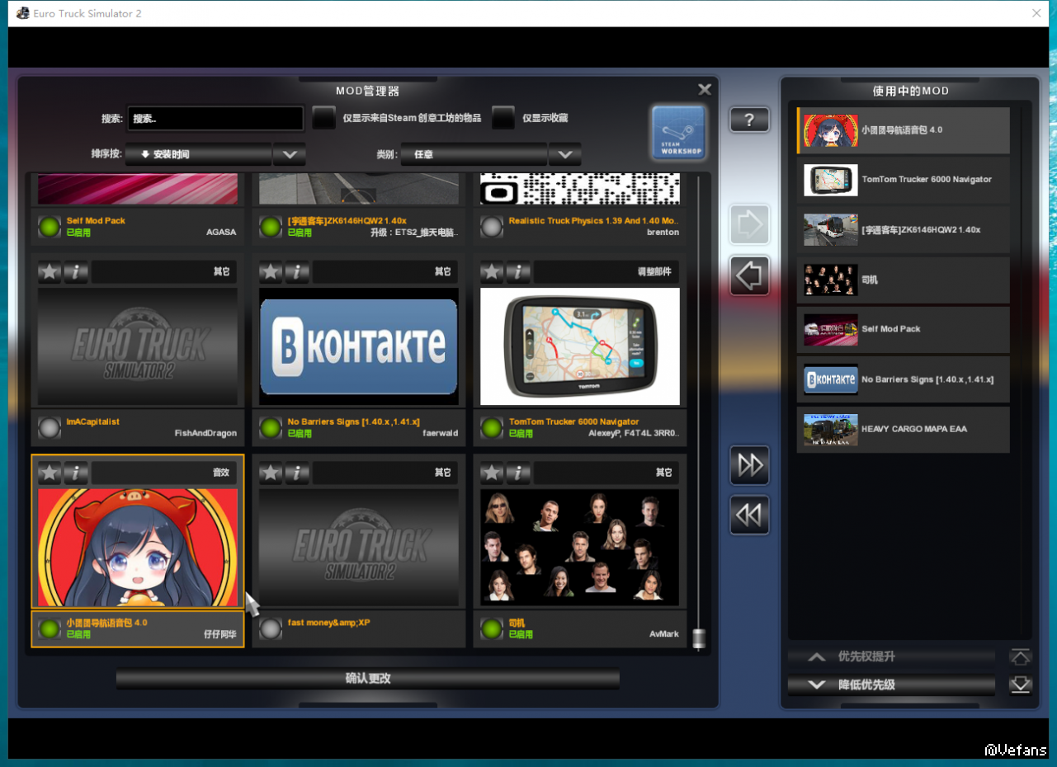Enable Steam Workshop items only checkbox
The width and height of the screenshot is (1057, 767).
[324, 118]
